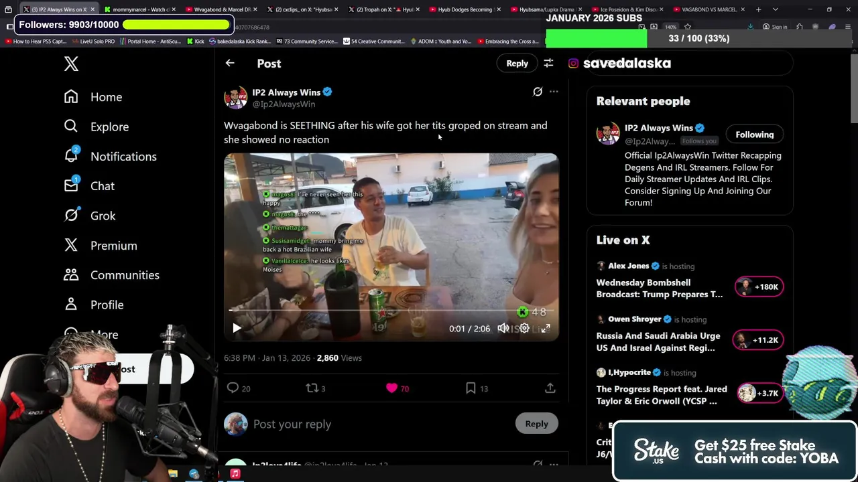Viewport: 858px width, 482px height.
Task: Open bakedalaska Kick Rank... bookmark
Action: pyautogui.click(x=240, y=42)
